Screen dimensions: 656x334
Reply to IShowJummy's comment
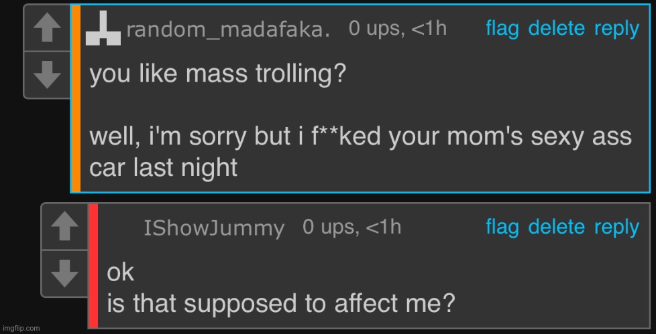tap(616, 228)
